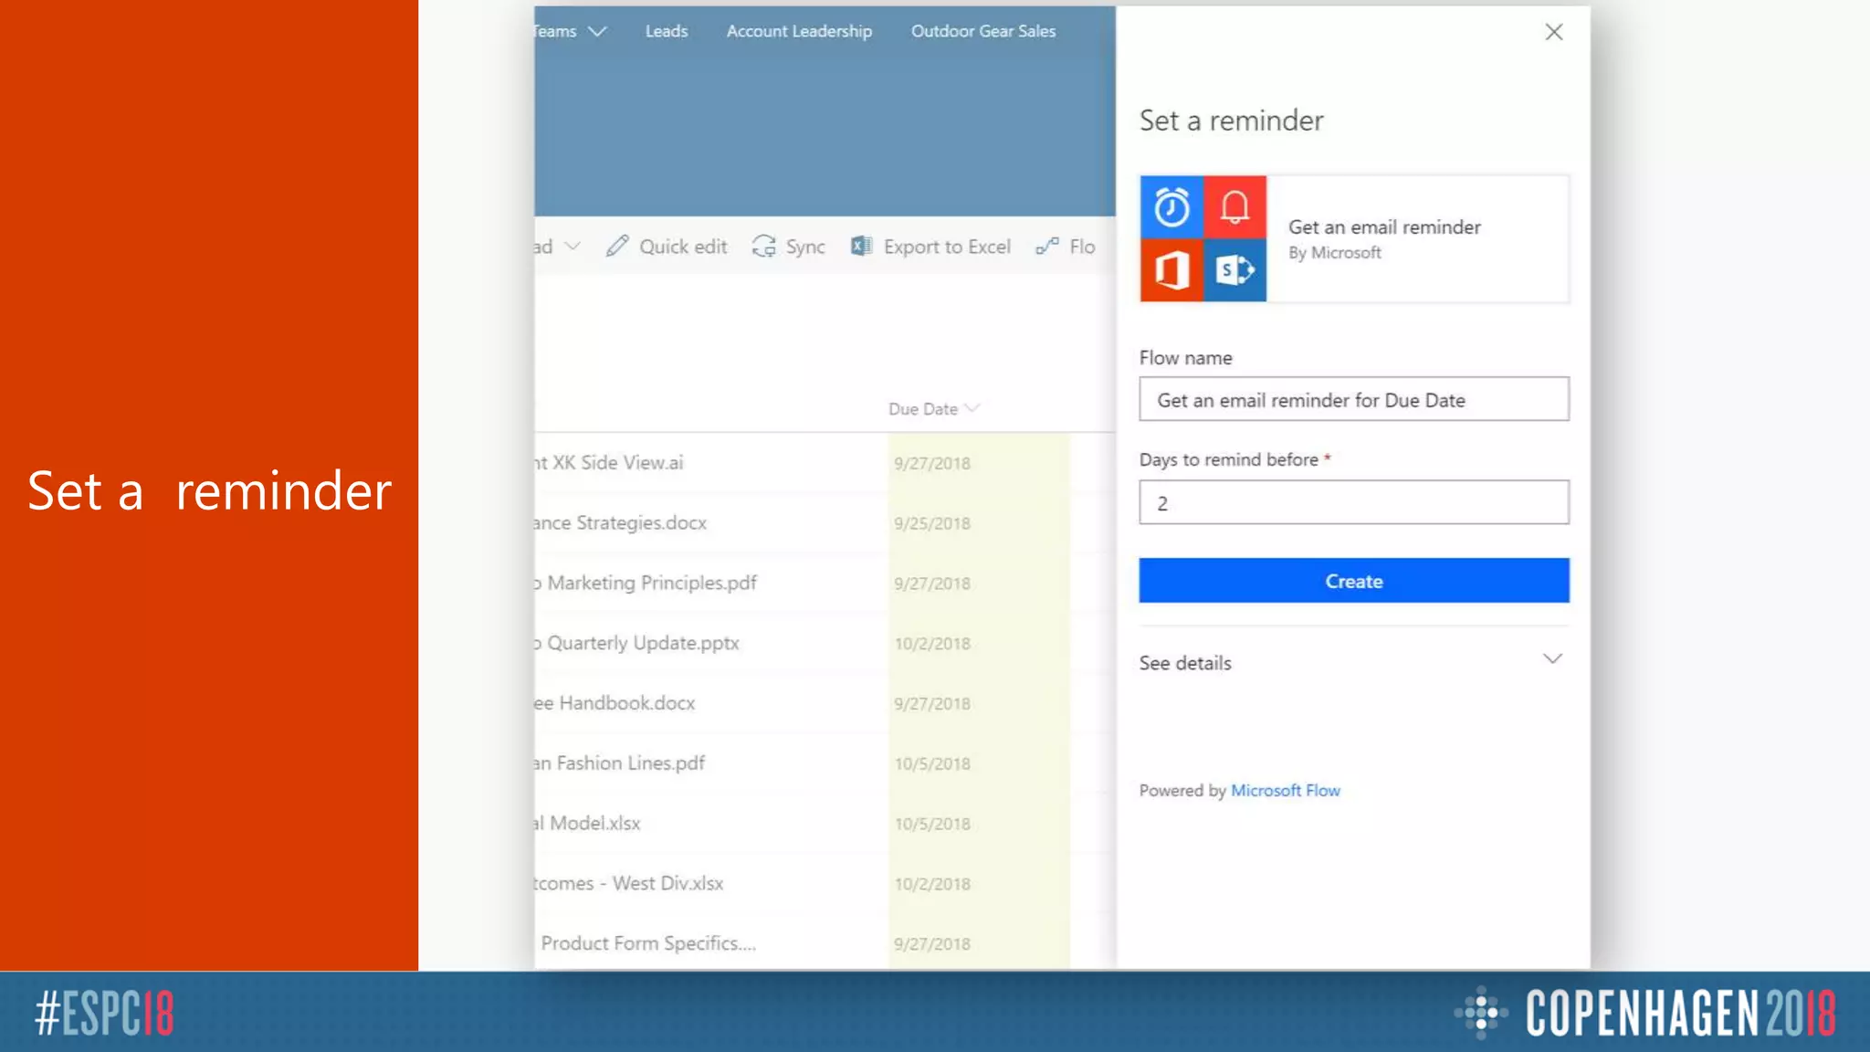Expand the See details section
The image size is (1870, 1052).
[1551, 659]
